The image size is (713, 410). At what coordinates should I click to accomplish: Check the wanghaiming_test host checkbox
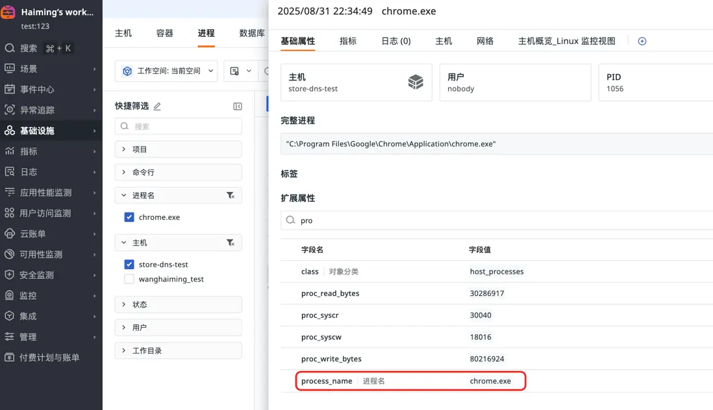(129, 279)
